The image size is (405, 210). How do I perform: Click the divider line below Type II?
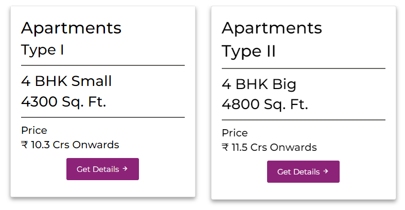pyautogui.click(x=303, y=68)
